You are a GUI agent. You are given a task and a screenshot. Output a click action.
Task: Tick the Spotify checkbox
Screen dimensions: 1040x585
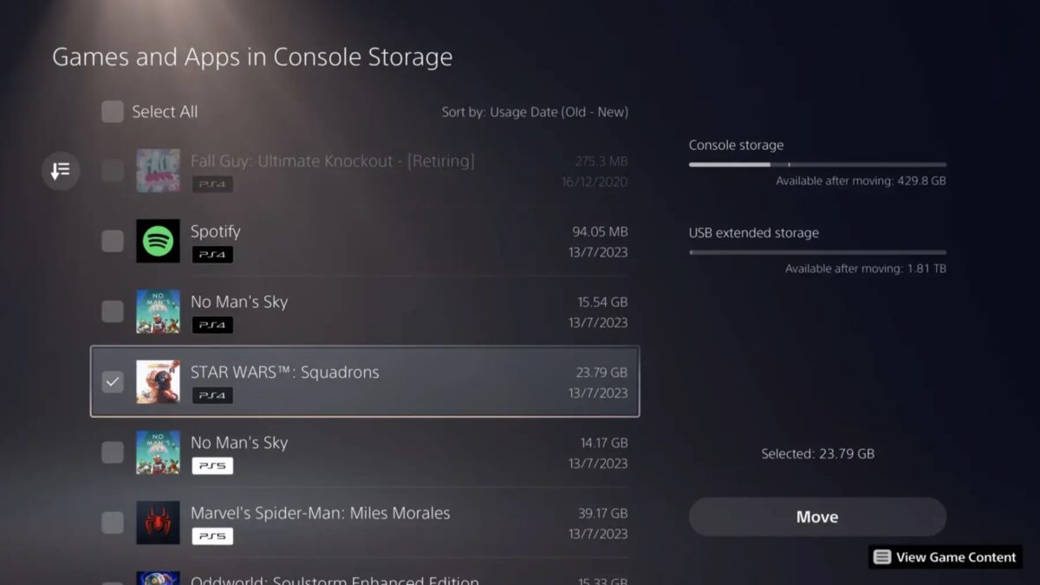tap(113, 241)
